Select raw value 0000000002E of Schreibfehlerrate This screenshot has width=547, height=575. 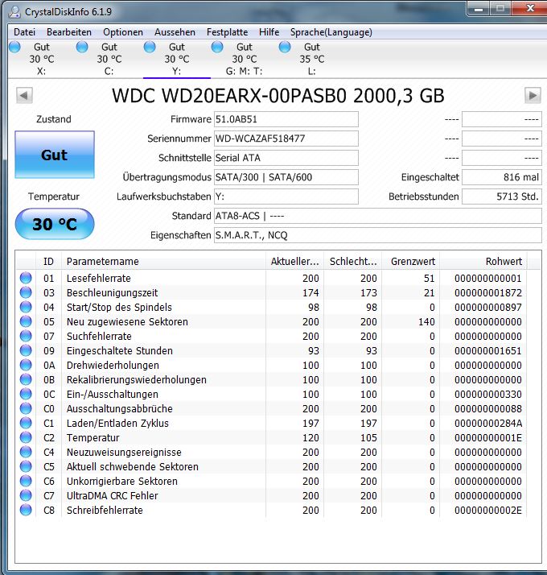(x=488, y=510)
